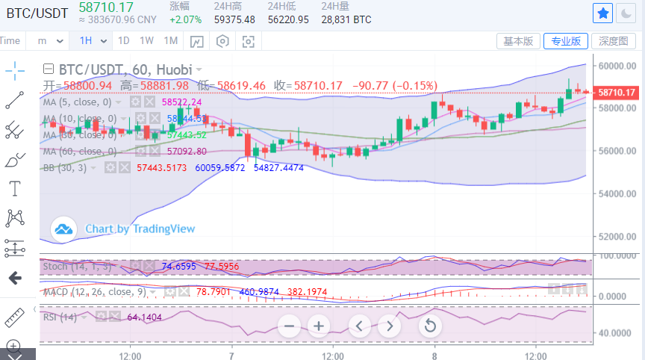Open settings for MA 60 indicator

[x=140, y=152]
